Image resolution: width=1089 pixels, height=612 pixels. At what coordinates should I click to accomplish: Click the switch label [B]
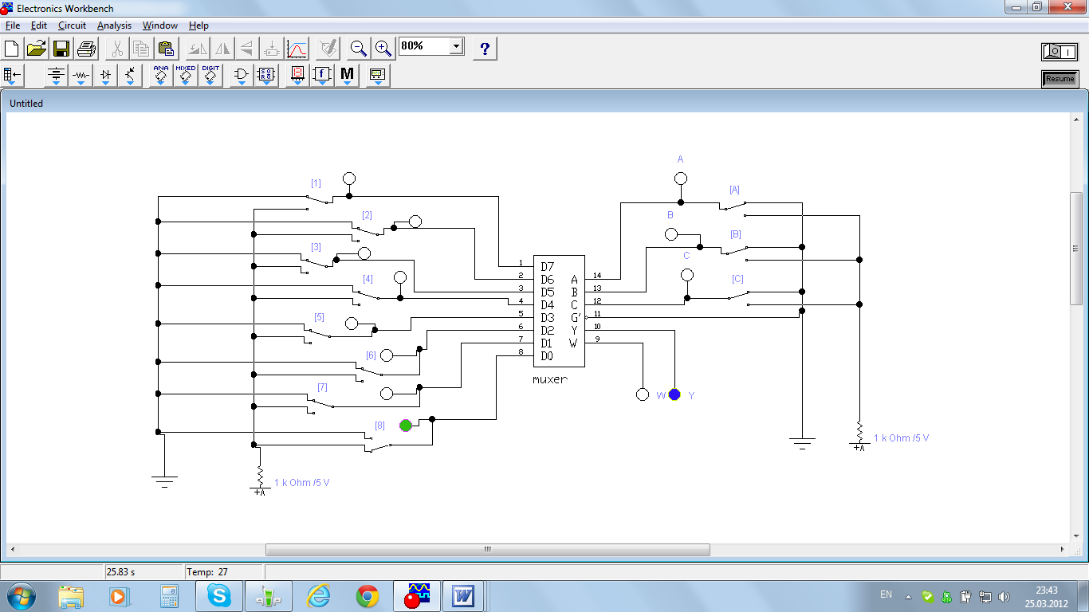[736, 234]
